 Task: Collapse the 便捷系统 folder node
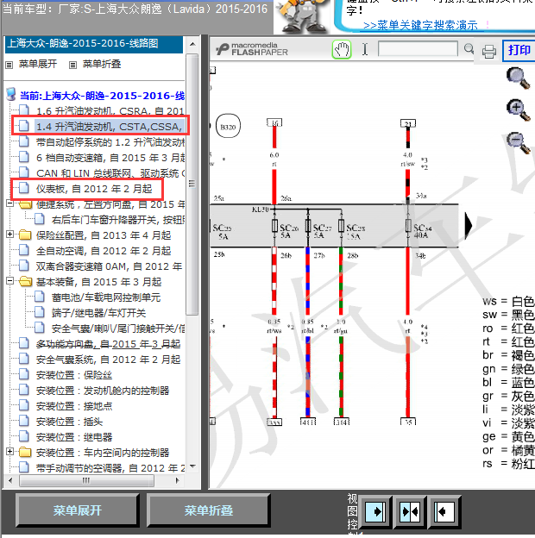10,203
